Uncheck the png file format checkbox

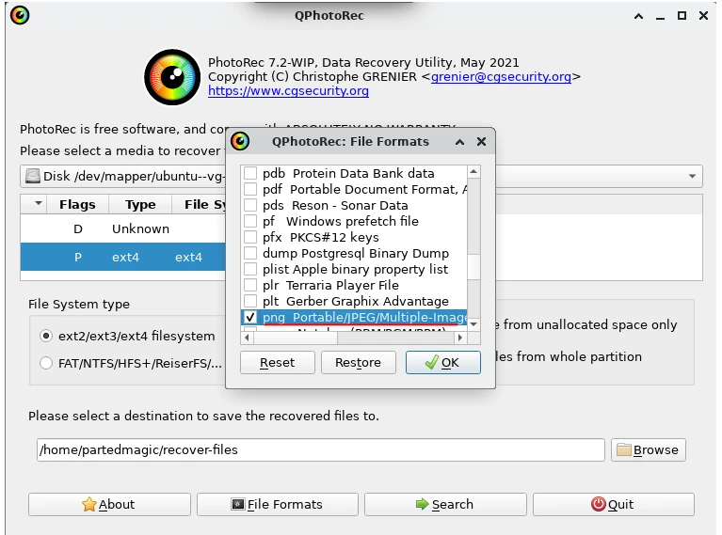click(250, 317)
